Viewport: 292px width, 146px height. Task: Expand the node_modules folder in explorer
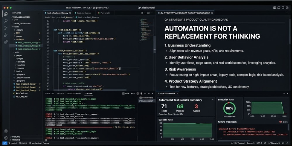tap(20, 23)
